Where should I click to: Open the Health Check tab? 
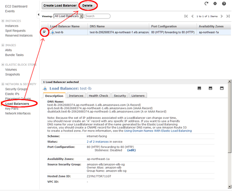click(x=99, y=96)
